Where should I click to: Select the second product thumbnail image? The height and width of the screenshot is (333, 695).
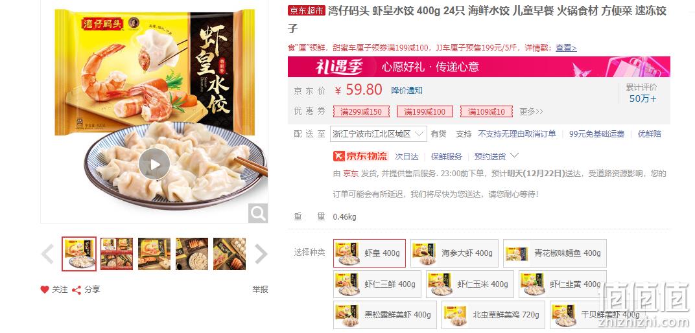[x=117, y=254]
